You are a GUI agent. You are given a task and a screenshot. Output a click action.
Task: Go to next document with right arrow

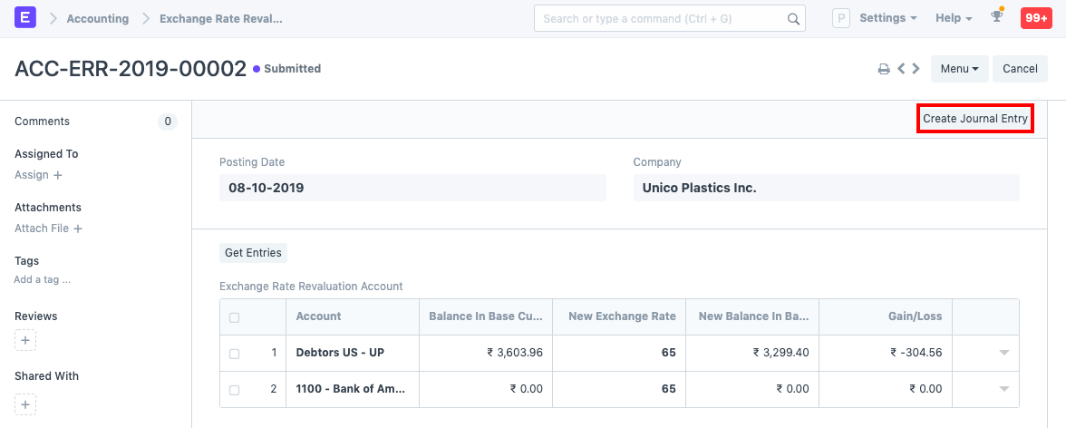(x=916, y=69)
